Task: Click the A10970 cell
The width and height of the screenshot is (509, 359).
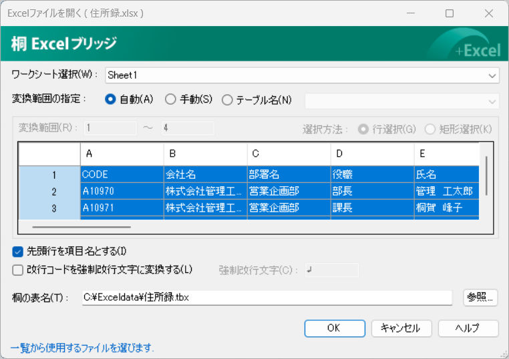Action: [122, 191]
